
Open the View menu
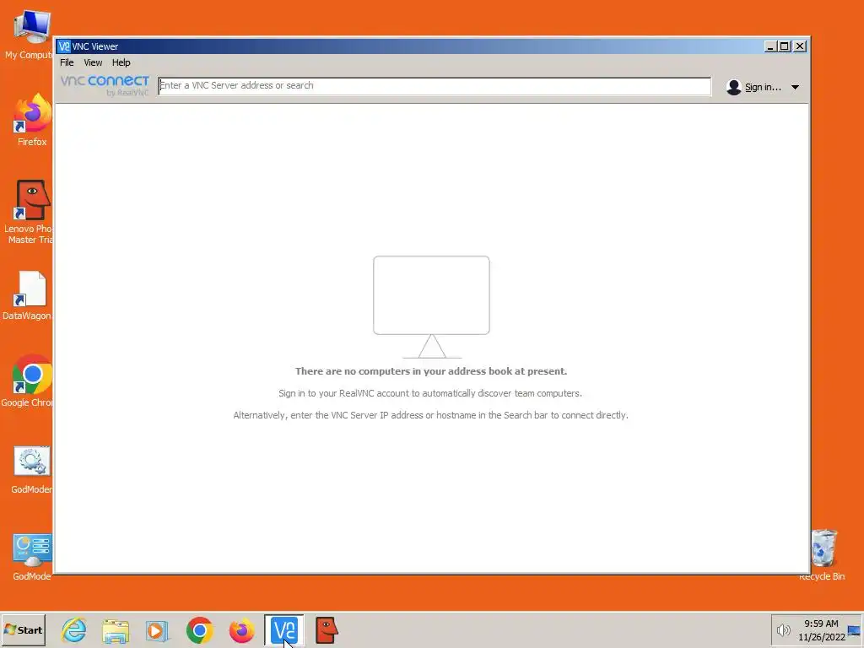93,62
